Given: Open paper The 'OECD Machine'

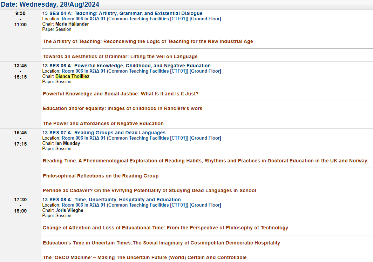Looking at the screenshot, I should coord(145,257).
